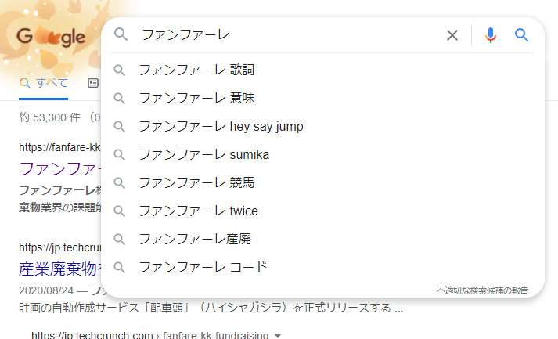Start voice search with the microphone icon
The image size is (558, 339).
pos(491,35)
